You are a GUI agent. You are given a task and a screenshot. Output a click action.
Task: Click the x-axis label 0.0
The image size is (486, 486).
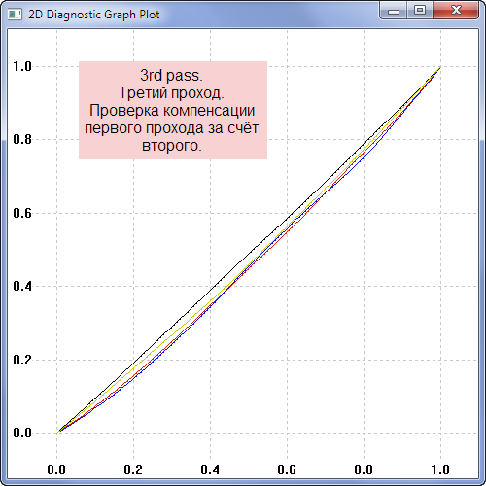[x=56, y=469]
